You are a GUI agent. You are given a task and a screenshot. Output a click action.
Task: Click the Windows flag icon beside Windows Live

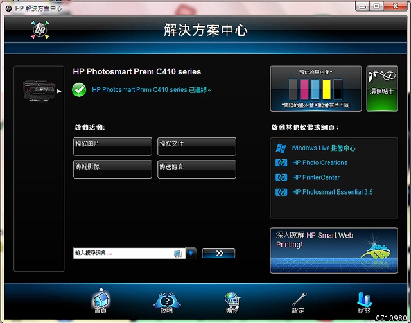(281, 148)
